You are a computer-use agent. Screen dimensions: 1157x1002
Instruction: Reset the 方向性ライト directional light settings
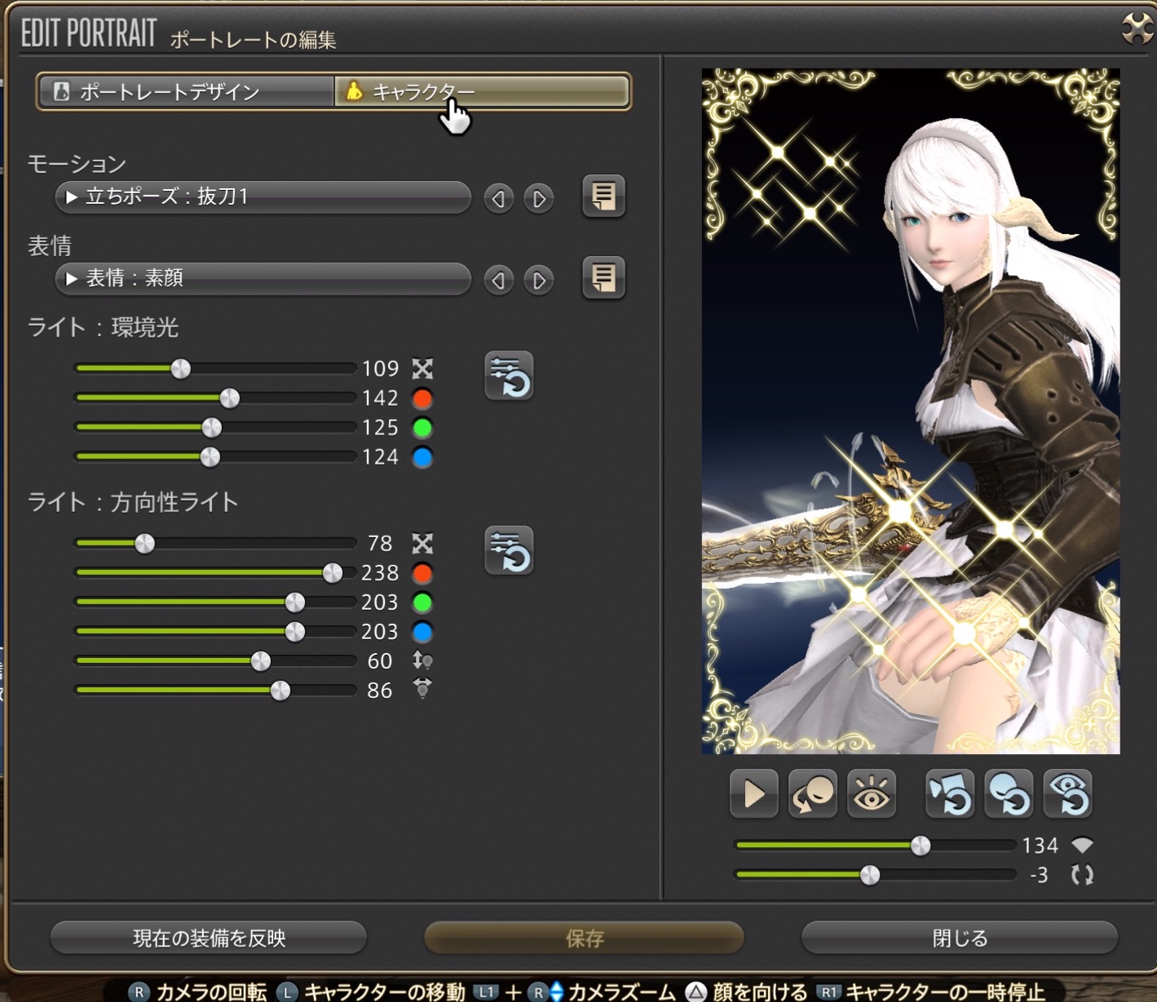coord(509,550)
